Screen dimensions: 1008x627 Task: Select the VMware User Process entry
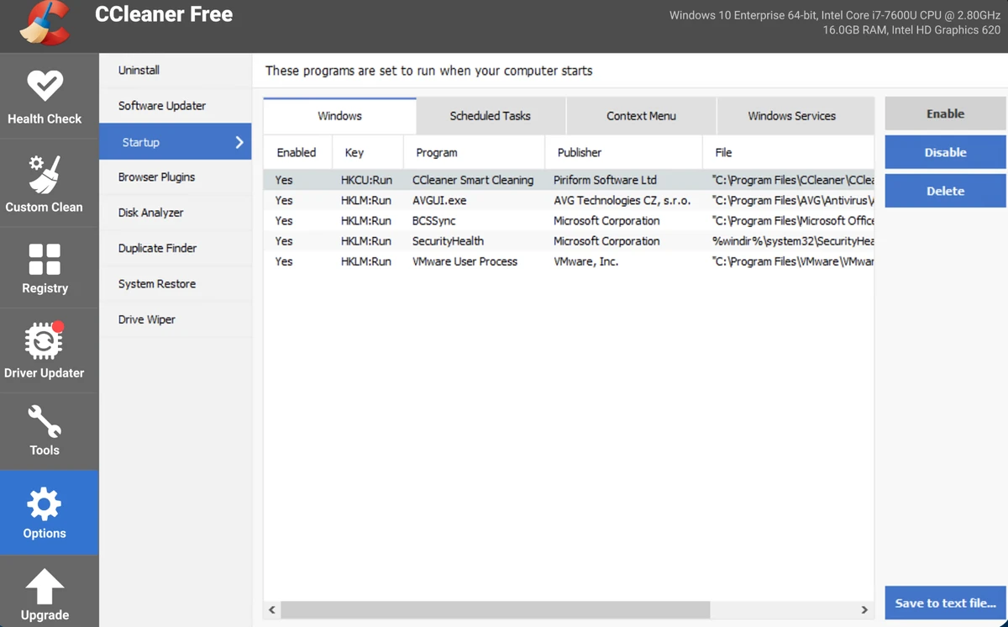pos(569,261)
